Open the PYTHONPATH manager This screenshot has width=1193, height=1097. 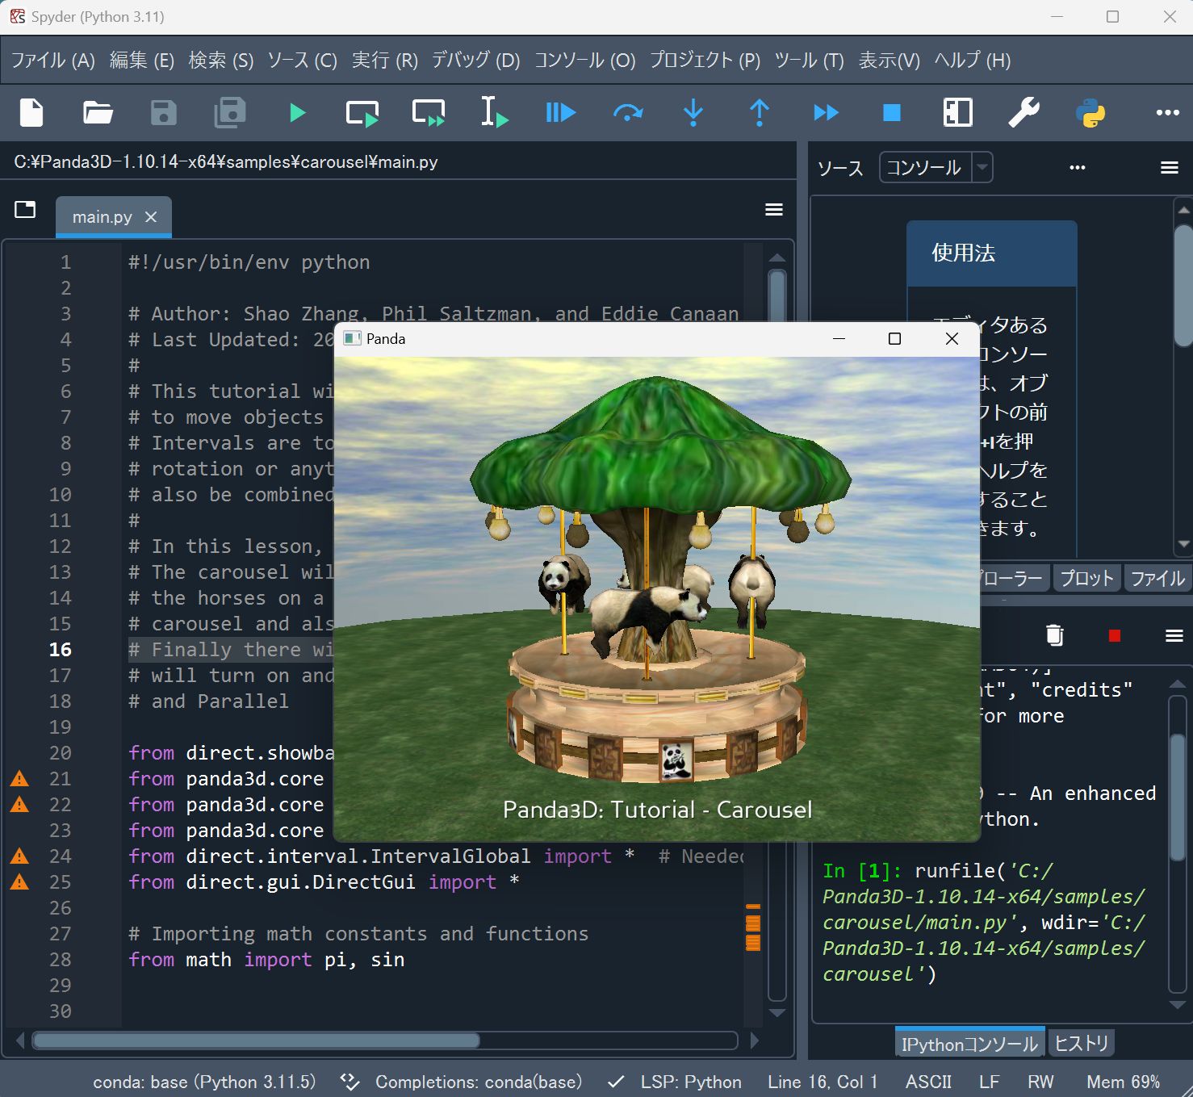coord(1090,113)
